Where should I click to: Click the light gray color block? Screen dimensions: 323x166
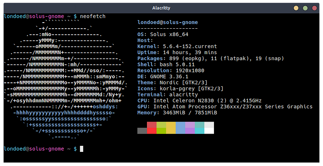[x=209, y=125]
